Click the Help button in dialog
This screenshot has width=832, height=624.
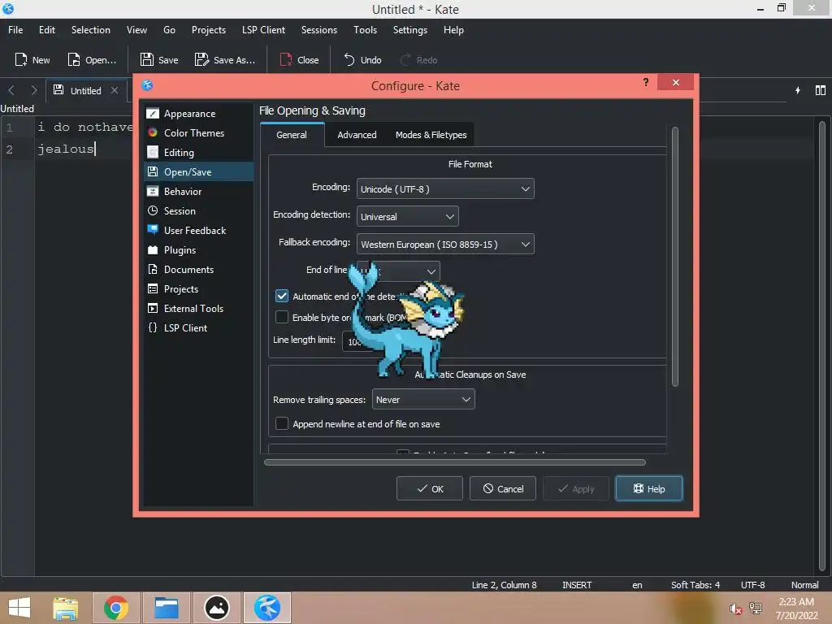pyautogui.click(x=649, y=488)
